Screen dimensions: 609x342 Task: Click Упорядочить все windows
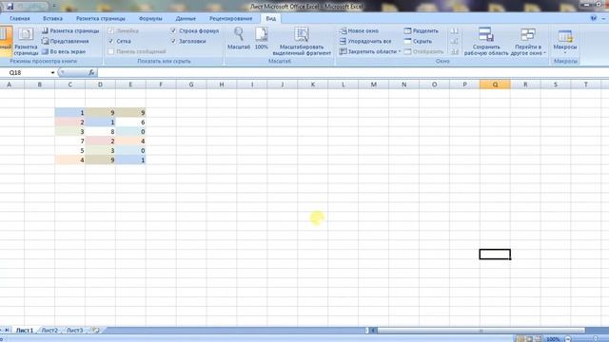365,41
